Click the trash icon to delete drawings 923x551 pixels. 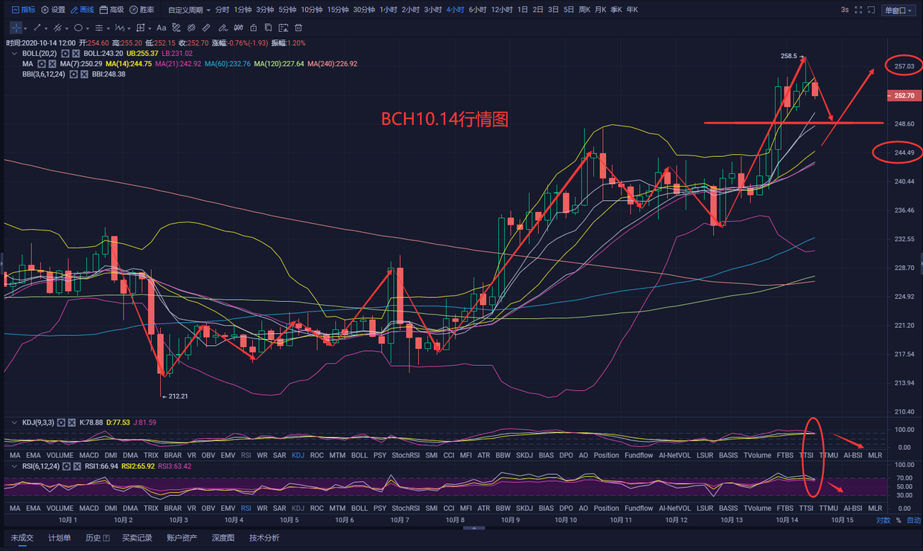298,28
